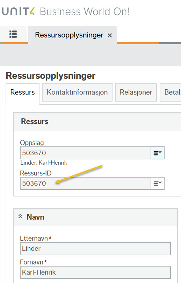Click the Navn section header
181x283 pixels.
click(x=96, y=217)
